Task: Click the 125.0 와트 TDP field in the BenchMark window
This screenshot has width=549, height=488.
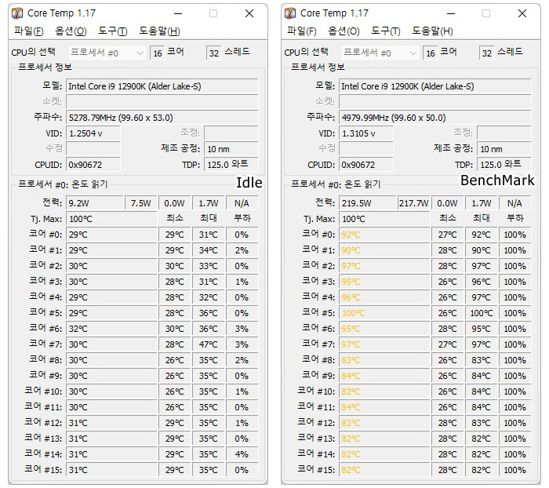Action: point(504,164)
